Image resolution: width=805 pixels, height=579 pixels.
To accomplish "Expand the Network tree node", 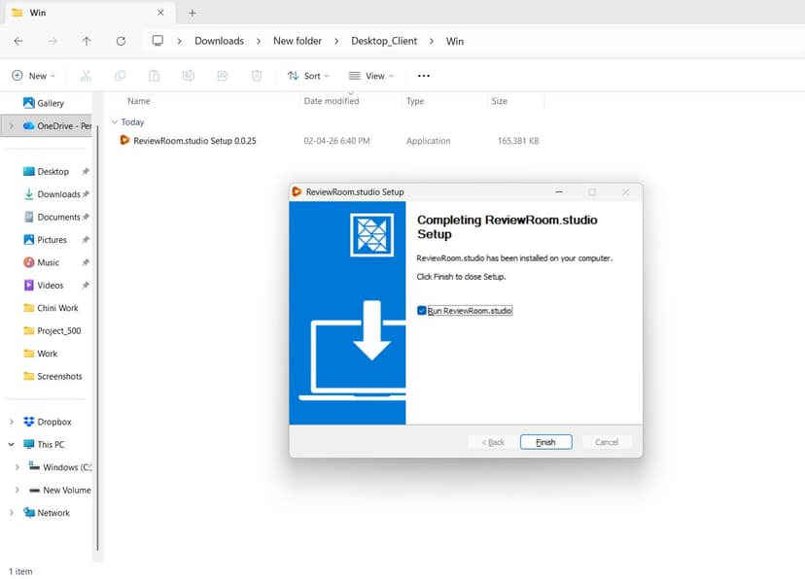I will pyautogui.click(x=12, y=513).
